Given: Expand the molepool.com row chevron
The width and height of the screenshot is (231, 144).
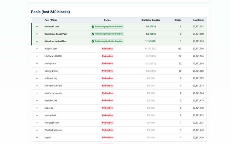Looking at the screenshot, I should (37, 26).
